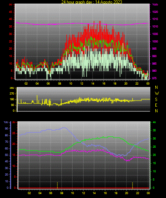Click hour label 12 under the wind speed chart
This screenshot has height=198, width=166.
(82, 83)
